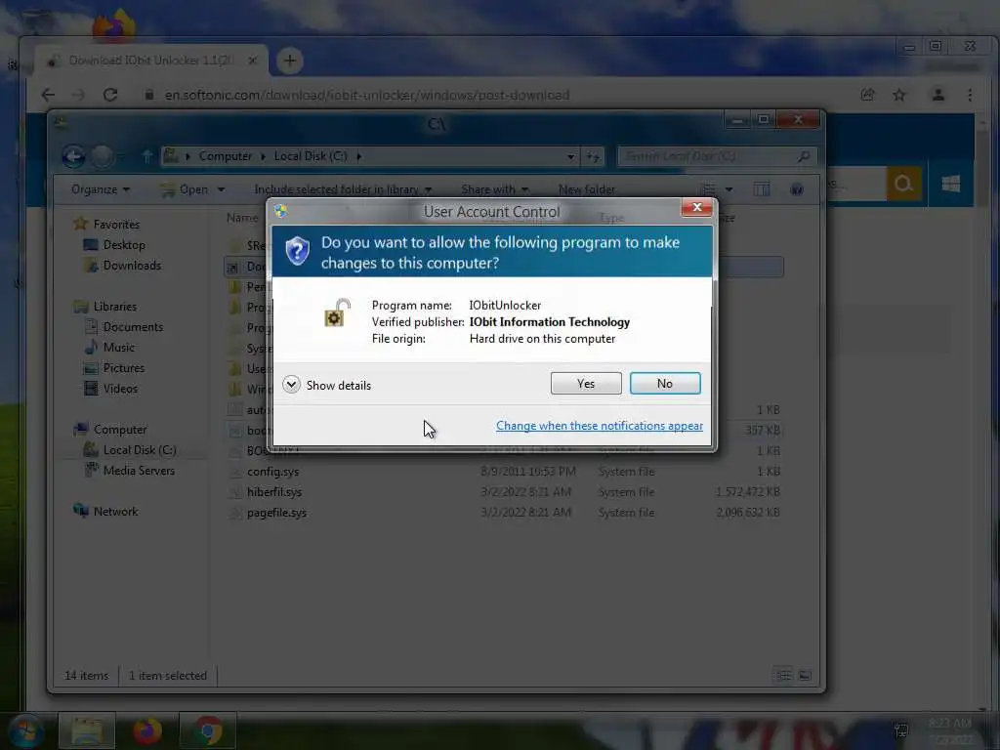This screenshot has height=750, width=1000.
Task: Open the address bar history dropdown arrow
Action: point(570,156)
